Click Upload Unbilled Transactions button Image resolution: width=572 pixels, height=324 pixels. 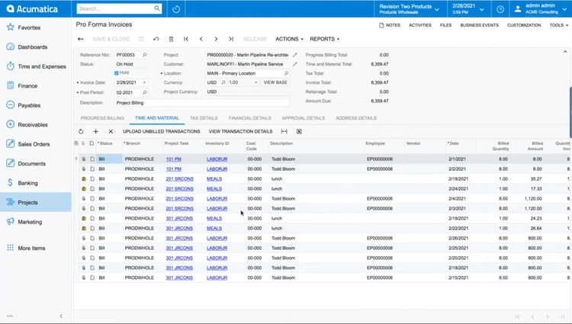click(162, 131)
